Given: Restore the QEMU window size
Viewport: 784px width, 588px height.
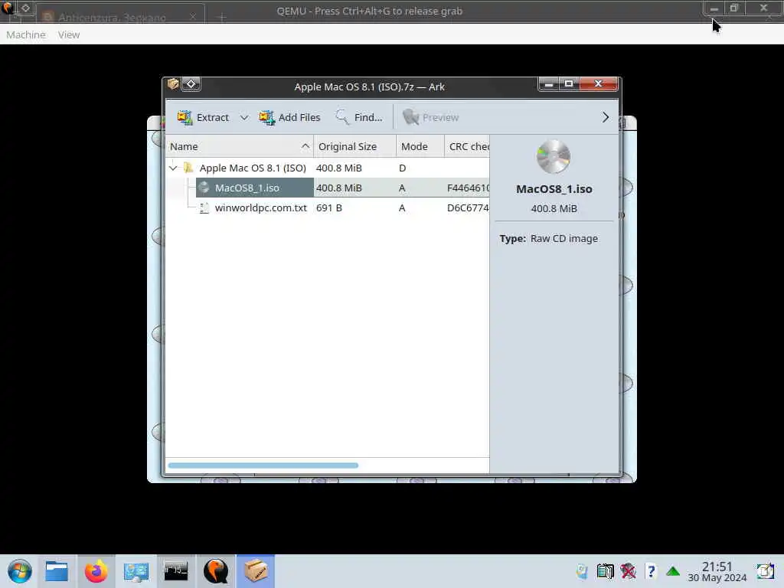Looking at the screenshot, I should [x=734, y=8].
